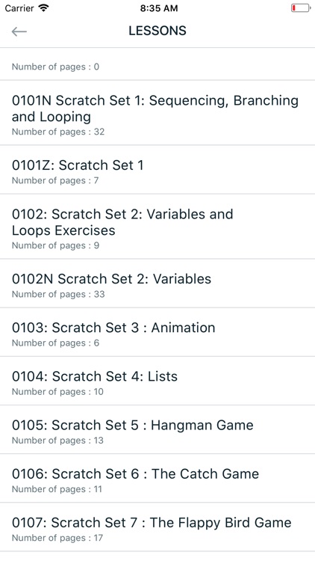Tap the Carrier label in status bar

pos(19,8)
